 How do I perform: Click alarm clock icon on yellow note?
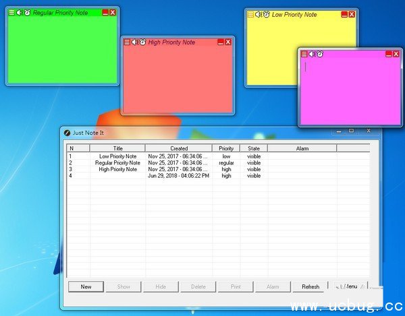(266, 14)
